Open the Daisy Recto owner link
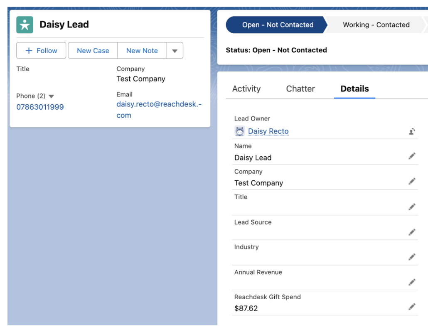This screenshot has width=428, height=330. click(268, 131)
